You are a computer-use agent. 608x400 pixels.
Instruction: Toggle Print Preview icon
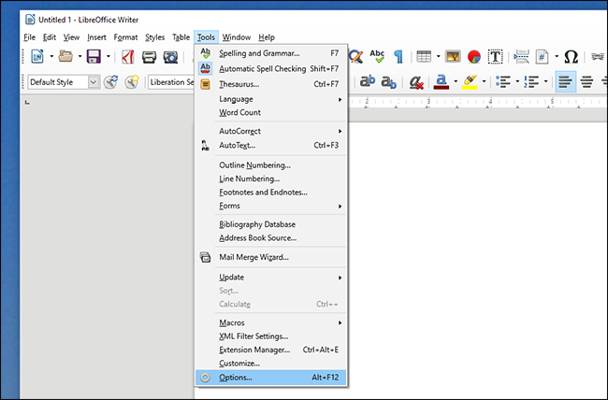point(170,57)
